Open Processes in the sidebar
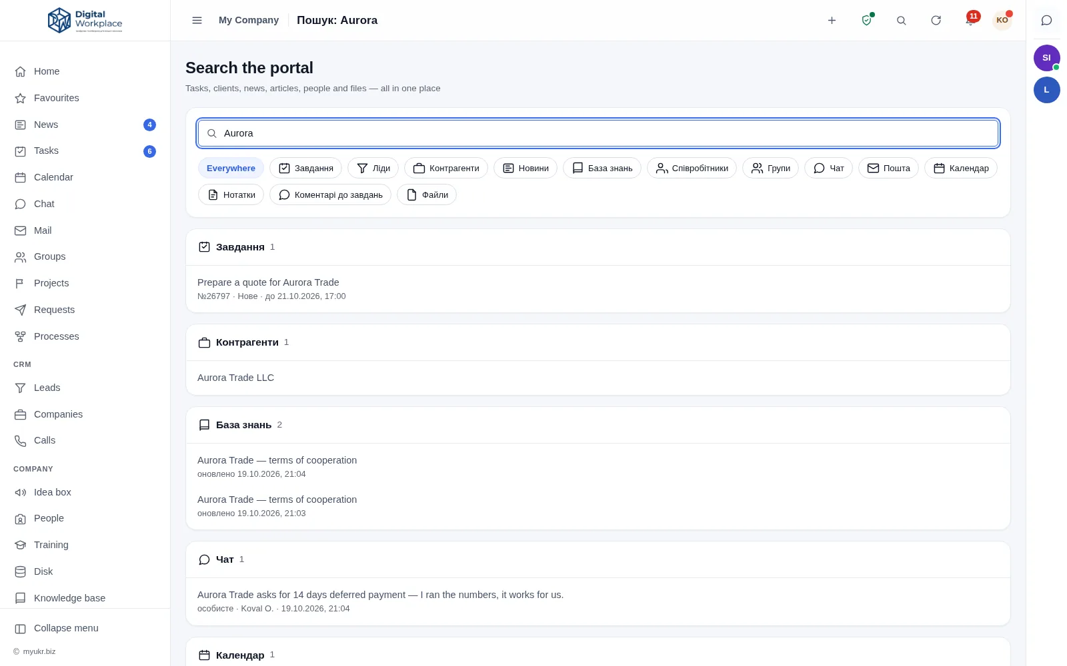Image resolution: width=1067 pixels, height=666 pixels. pos(85,336)
